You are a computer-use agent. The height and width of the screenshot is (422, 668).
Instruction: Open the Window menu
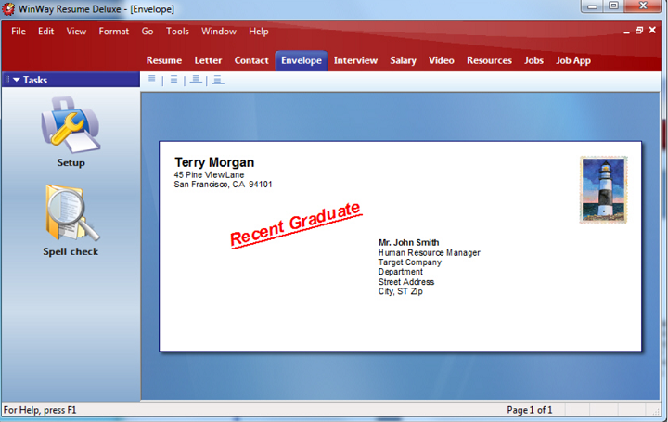[219, 32]
